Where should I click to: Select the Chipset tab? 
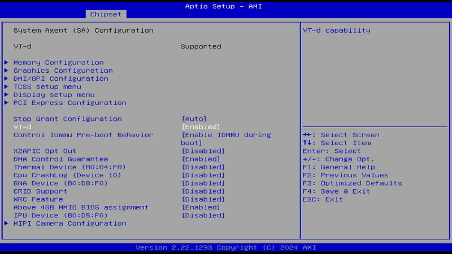(106, 14)
